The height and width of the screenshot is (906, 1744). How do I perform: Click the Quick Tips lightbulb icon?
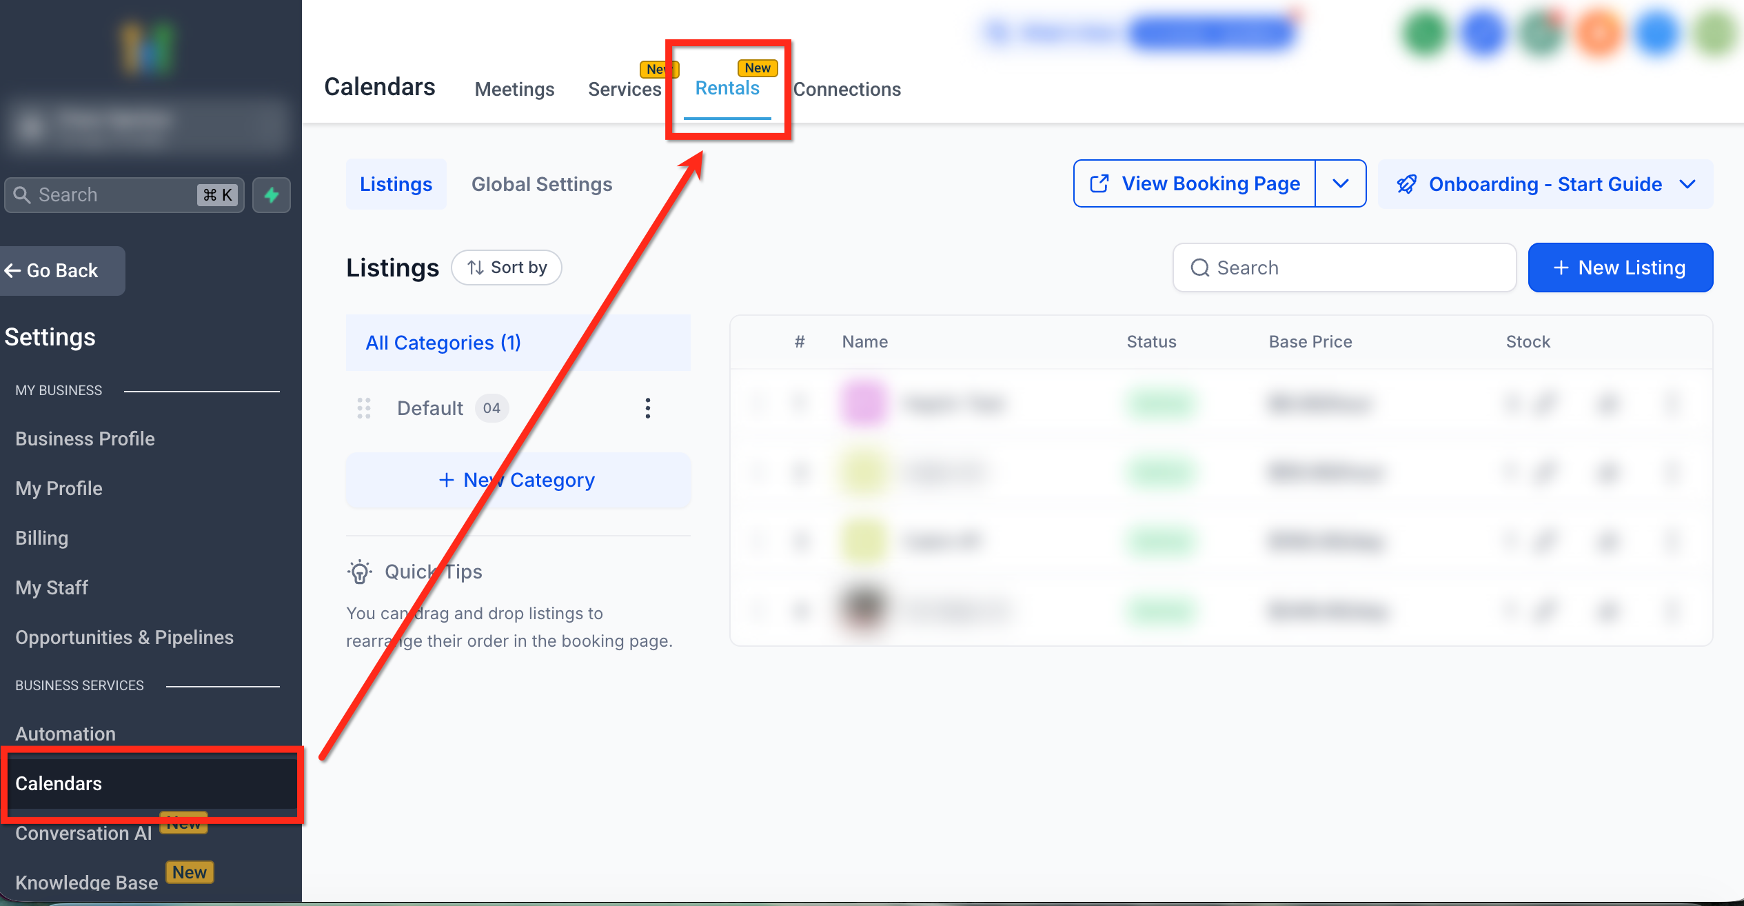coord(359,572)
